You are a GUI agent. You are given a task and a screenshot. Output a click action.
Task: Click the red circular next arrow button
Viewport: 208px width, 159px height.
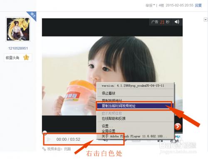pyautogui.click(x=178, y=127)
